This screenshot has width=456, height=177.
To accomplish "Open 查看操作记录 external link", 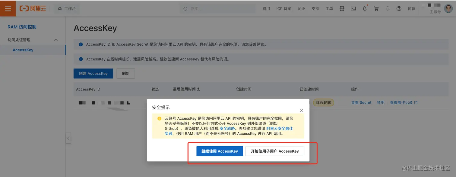I will [x=404, y=102].
